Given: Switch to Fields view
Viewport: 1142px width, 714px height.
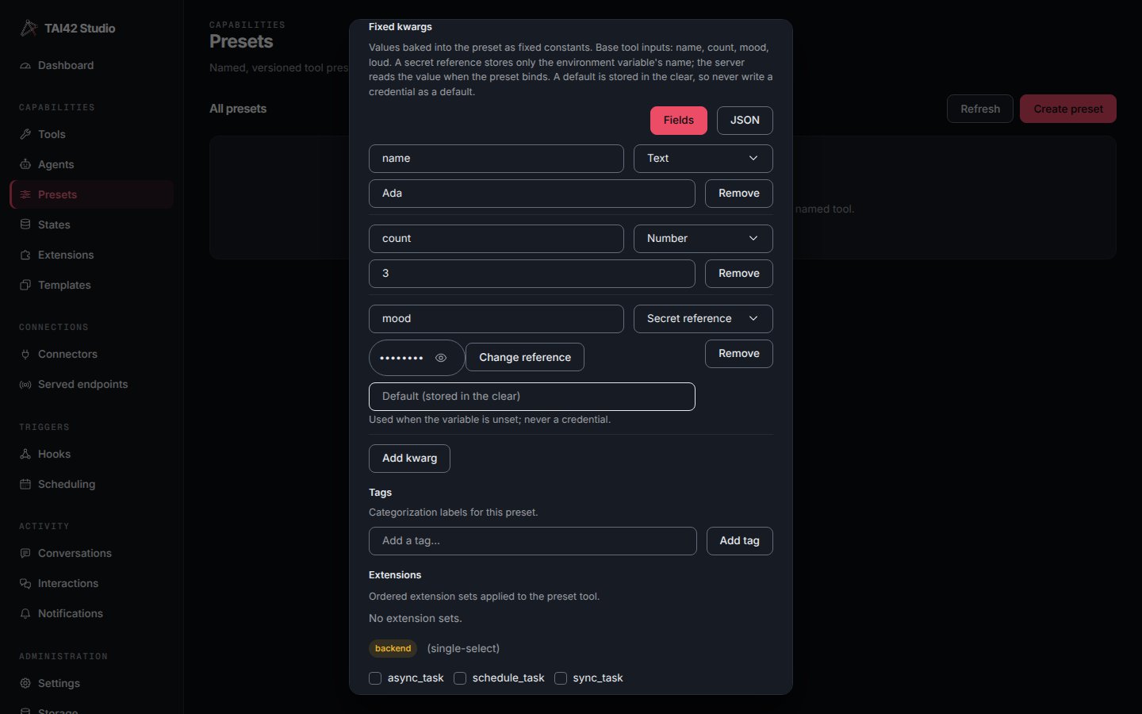Looking at the screenshot, I should (679, 121).
